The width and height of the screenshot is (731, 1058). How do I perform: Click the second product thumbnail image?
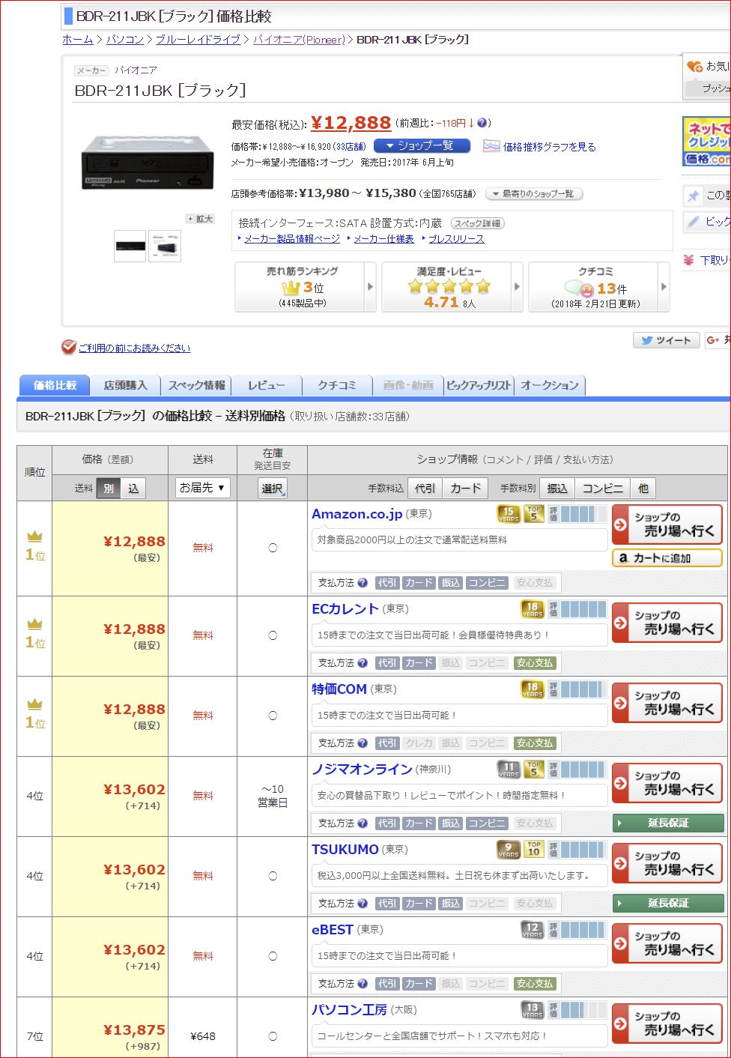point(165,246)
